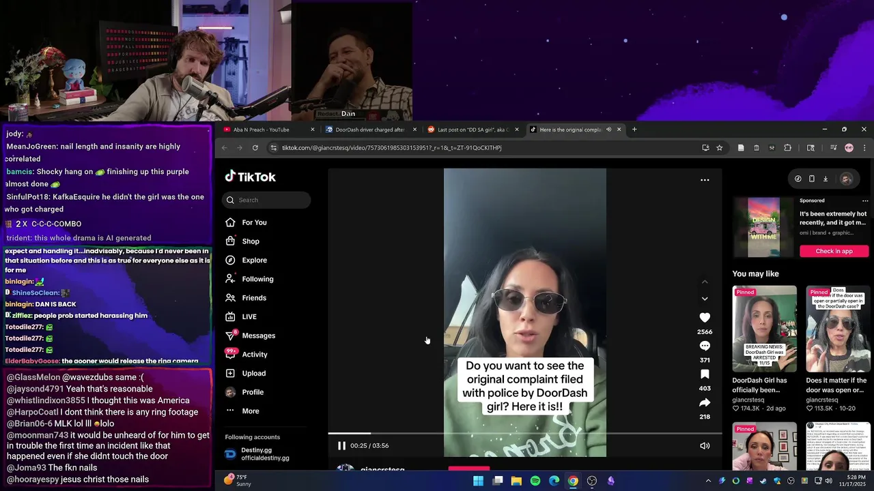Click Get app phone icon
The height and width of the screenshot is (491, 874).
811,179
